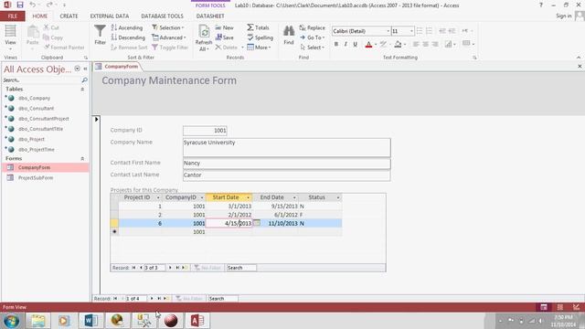585x329 pixels.
Task: Go to next record in subform navigator
Action: (x=170, y=268)
